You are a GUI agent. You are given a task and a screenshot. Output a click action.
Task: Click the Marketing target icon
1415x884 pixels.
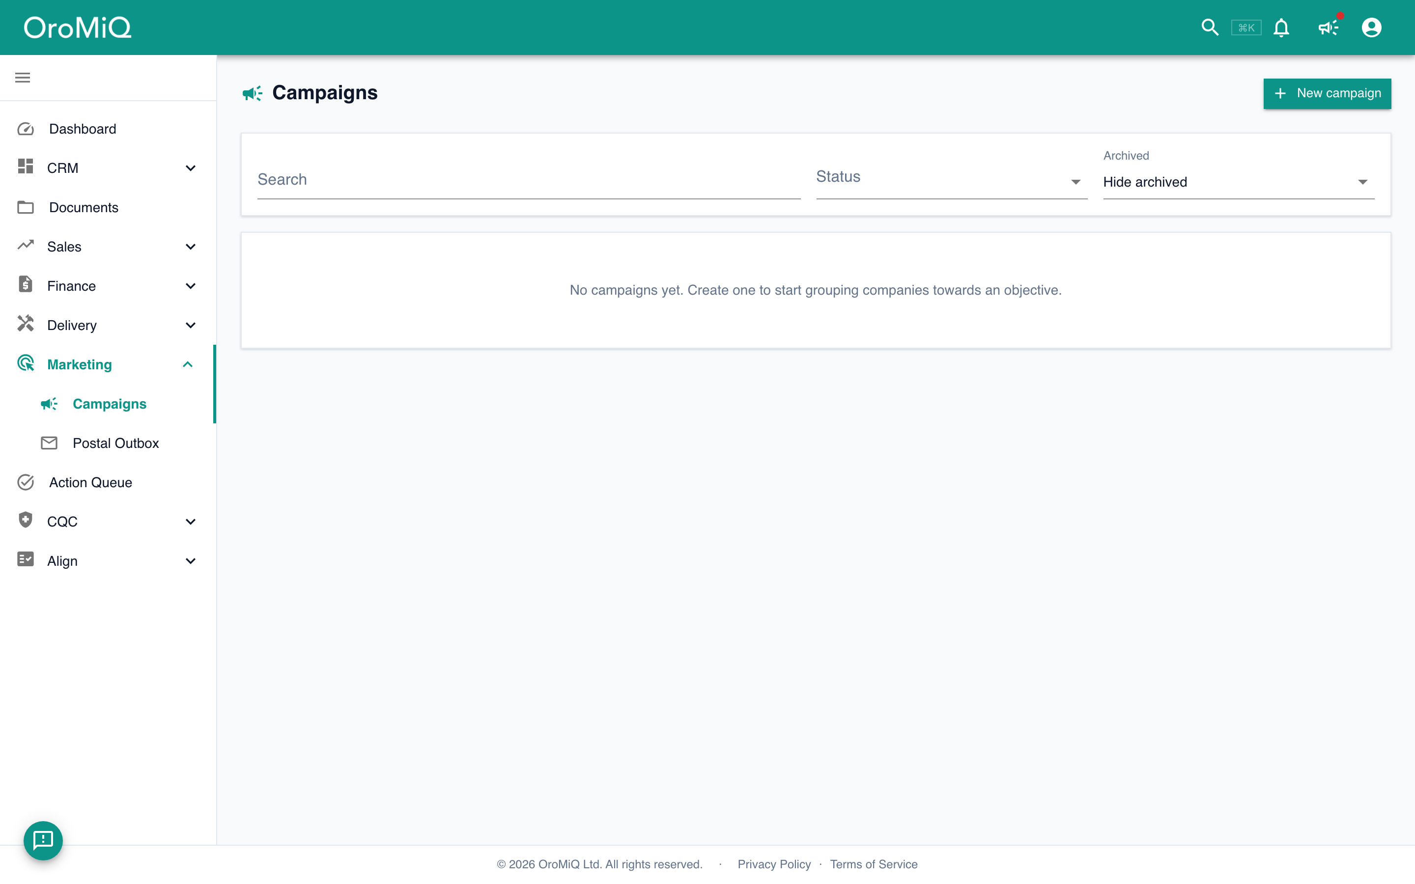25,363
